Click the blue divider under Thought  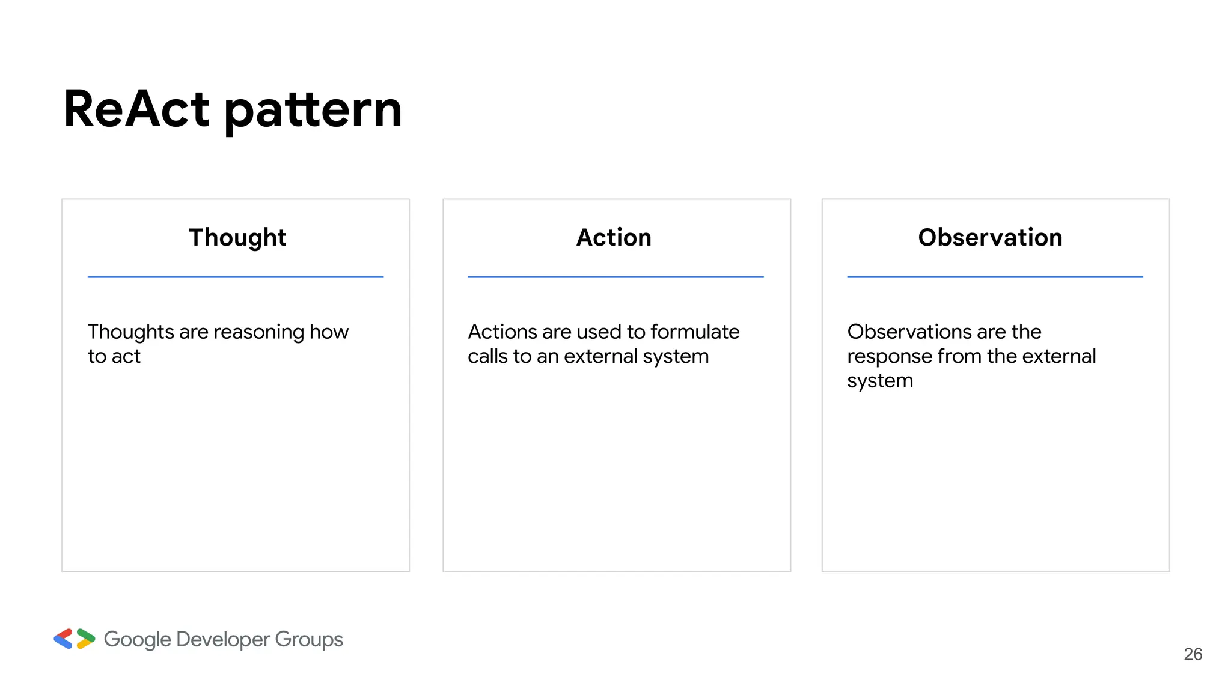[x=236, y=276]
